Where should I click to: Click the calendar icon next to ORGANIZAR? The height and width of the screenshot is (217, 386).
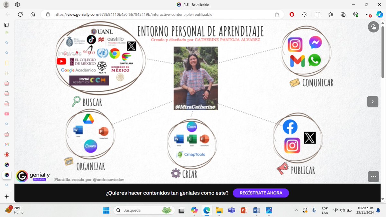[x=69, y=161]
